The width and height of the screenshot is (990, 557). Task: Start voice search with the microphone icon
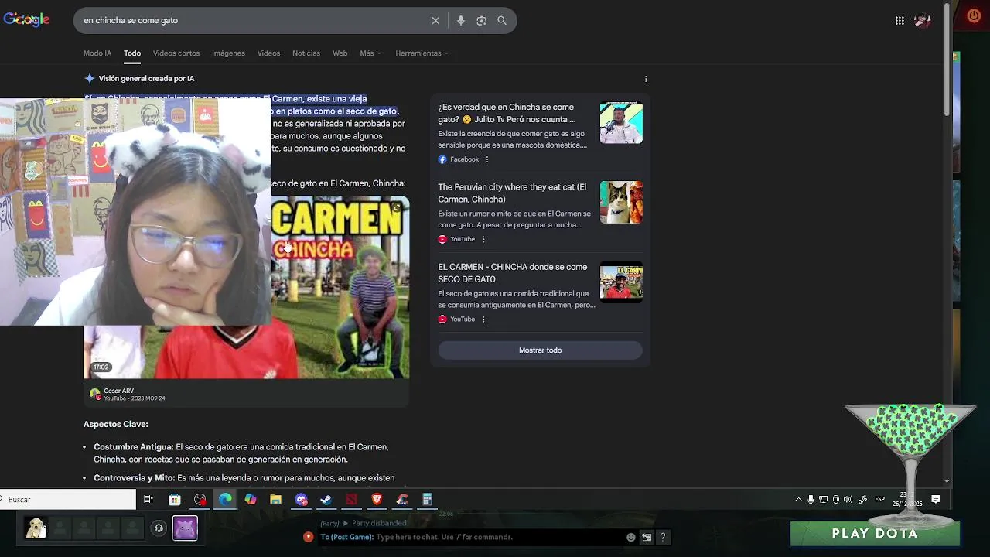[461, 21]
